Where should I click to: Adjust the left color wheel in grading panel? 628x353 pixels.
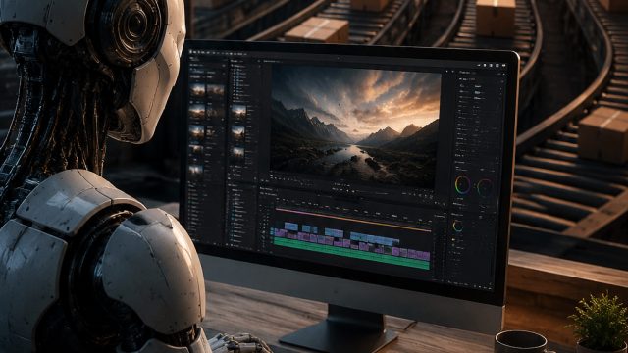tap(462, 185)
